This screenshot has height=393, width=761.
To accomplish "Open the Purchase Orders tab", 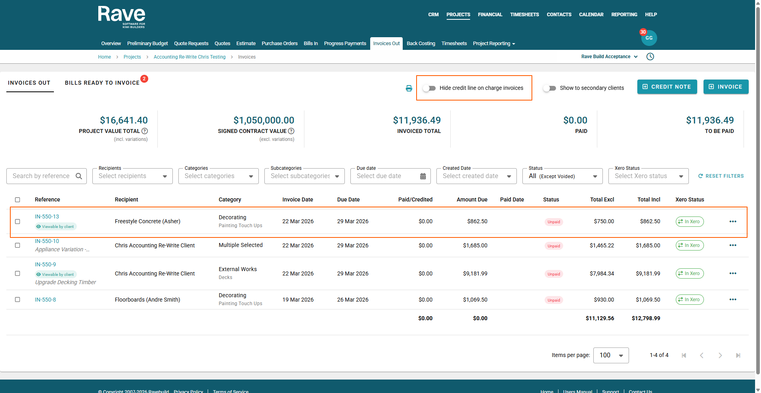I will coord(279,44).
